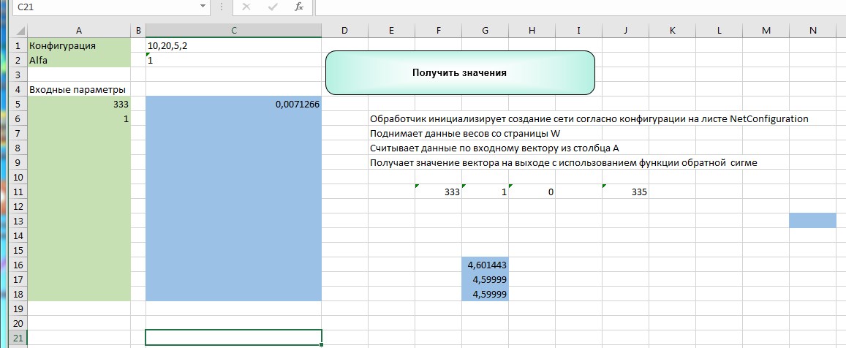
Task: Select column J header
Action: coord(625,31)
